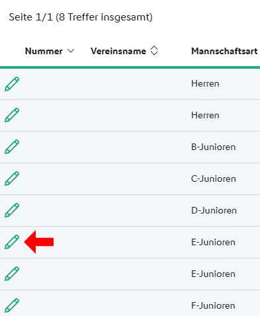Select the B-Junioren cell text
This screenshot has height=316, width=260.
214,147
